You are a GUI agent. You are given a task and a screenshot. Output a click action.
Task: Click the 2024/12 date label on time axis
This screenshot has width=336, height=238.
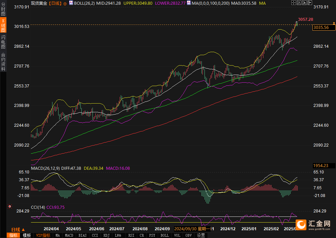point(228,229)
